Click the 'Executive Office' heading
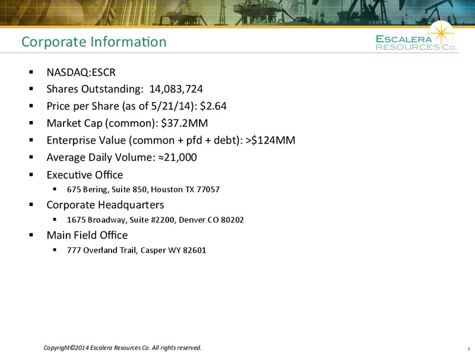The image size is (475, 356). click(84, 174)
